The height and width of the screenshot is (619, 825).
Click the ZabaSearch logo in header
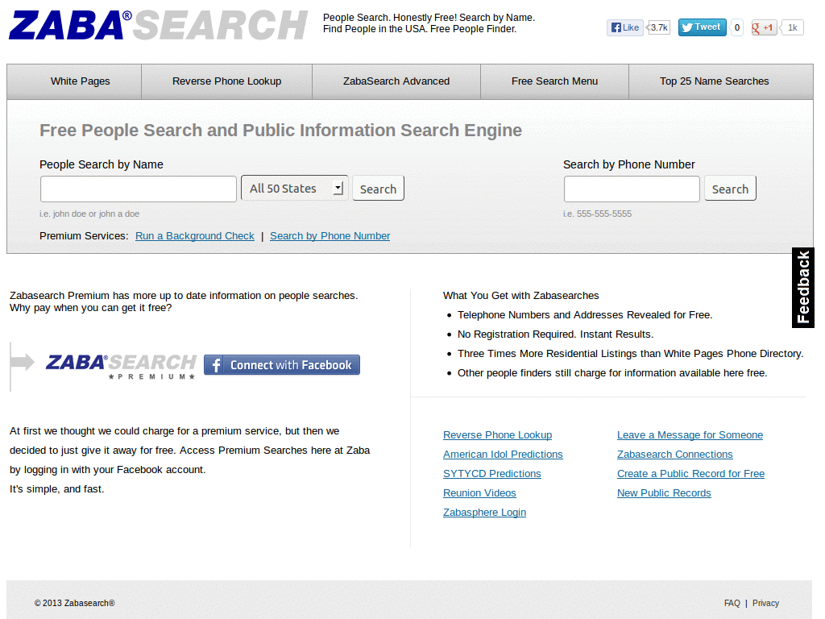point(158,25)
